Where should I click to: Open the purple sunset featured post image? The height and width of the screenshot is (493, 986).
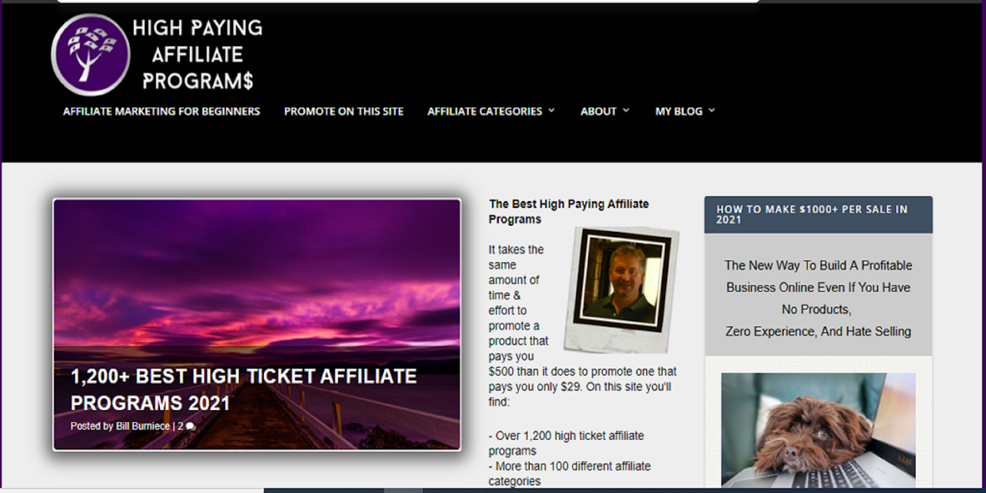click(x=257, y=324)
